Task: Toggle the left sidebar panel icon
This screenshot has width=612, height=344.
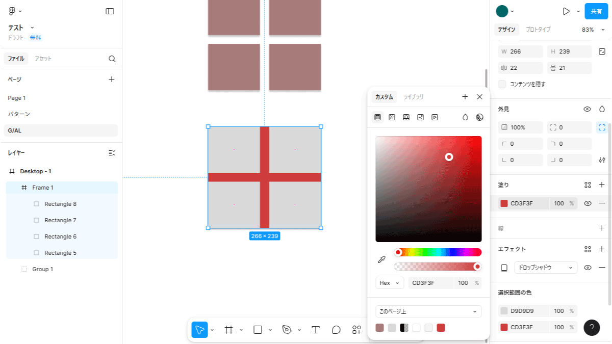Action: [x=110, y=11]
